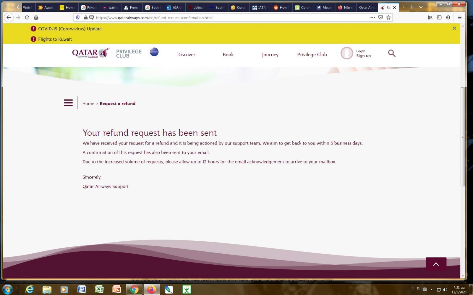Click the Home breadcrumb link
Image resolution: width=473 pixels, height=295 pixels.
point(88,104)
